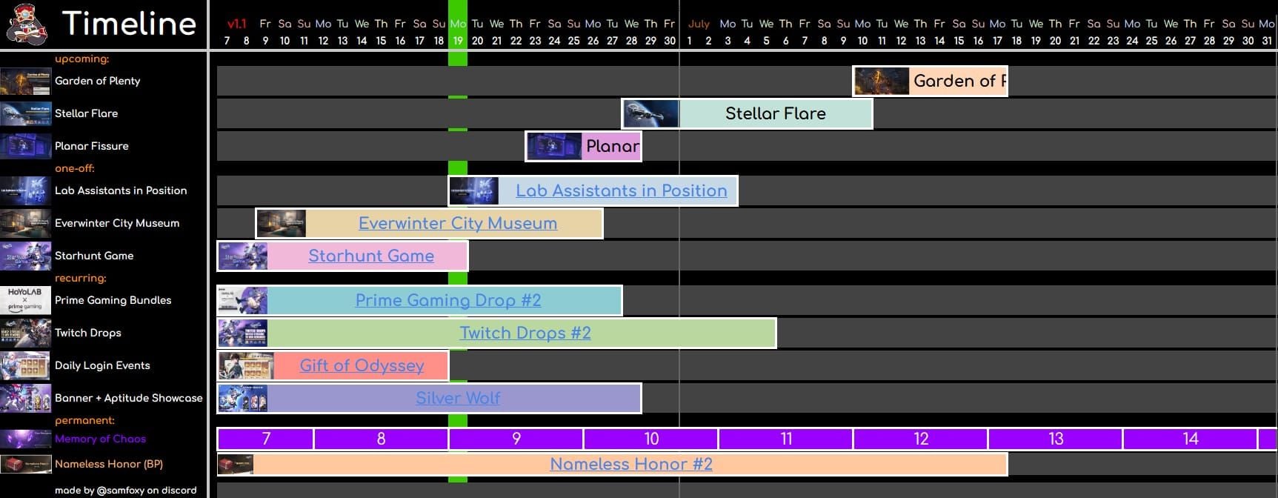The width and height of the screenshot is (1278, 498).
Task: Open Prime Gaming Drop #2 link
Action: 447,300
